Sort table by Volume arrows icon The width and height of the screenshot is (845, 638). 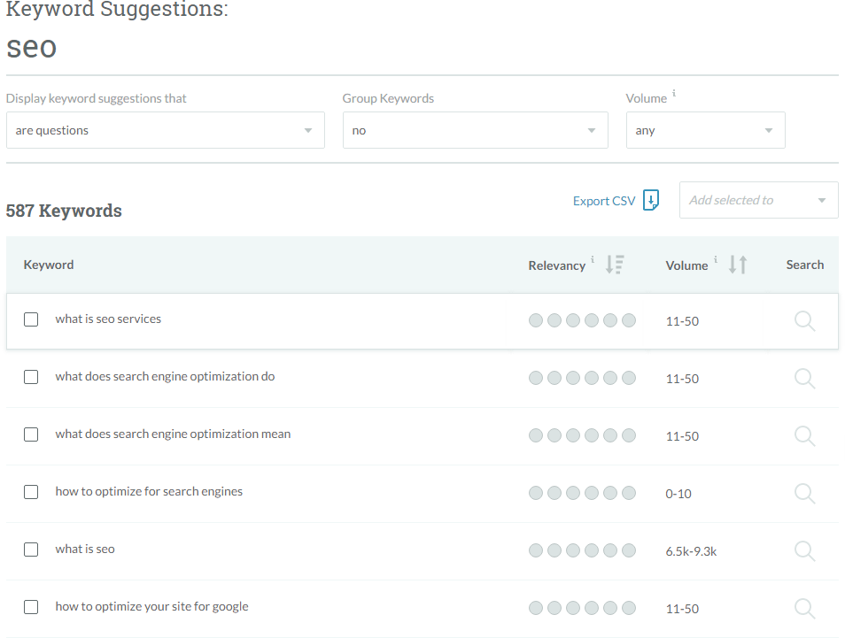738,265
